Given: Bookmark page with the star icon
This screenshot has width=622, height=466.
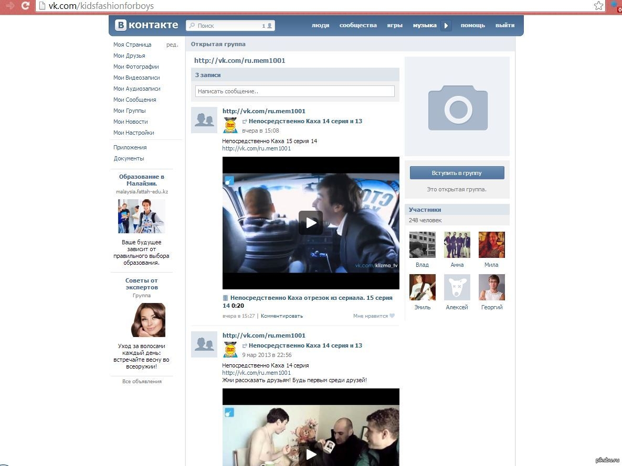Looking at the screenshot, I should click(598, 6).
